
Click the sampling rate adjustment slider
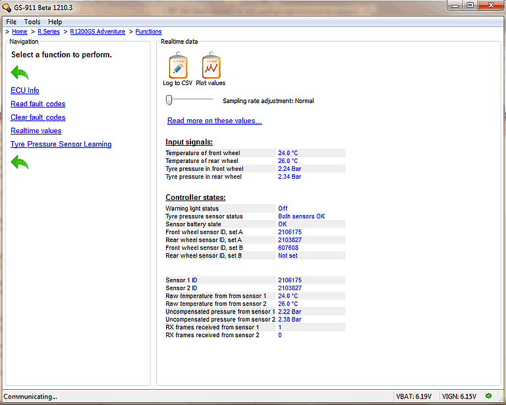[169, 100]
